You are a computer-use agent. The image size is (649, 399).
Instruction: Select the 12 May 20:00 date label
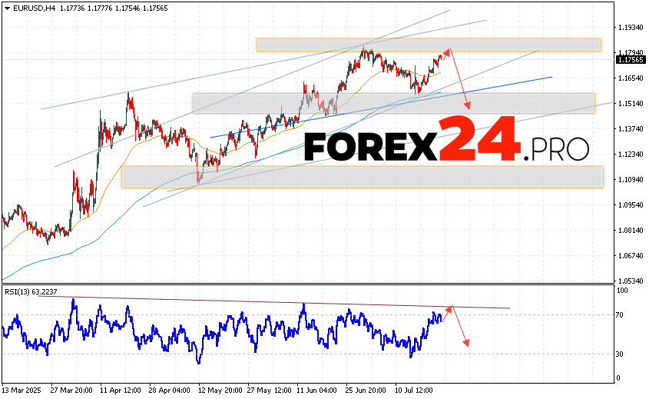[220, 391]
